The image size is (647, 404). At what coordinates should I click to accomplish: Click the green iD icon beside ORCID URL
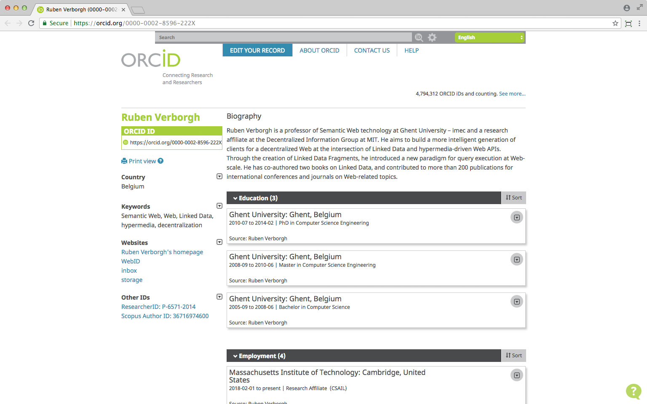126,142
